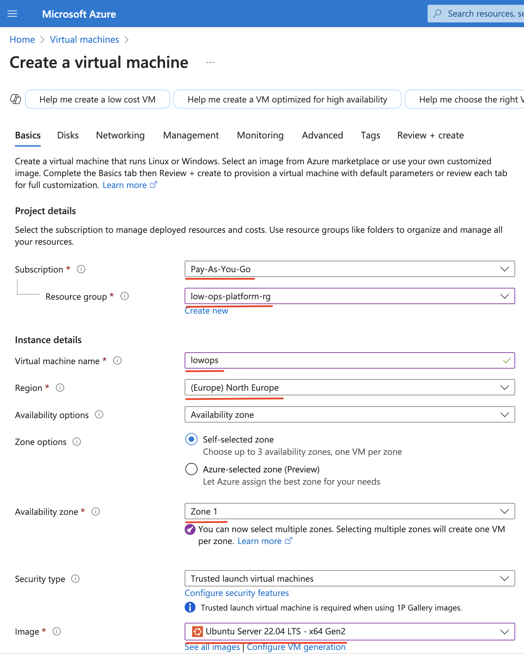Click Image info icon
524x655 pixels.
pyautogui.click(x=57, y=631)
